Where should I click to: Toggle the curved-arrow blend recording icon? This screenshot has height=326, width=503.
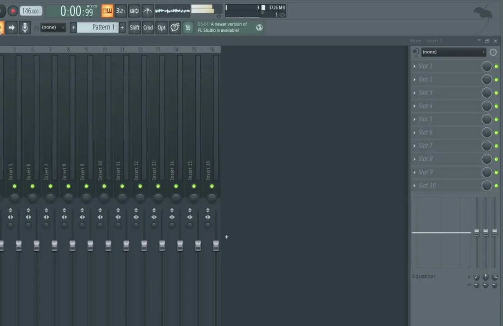click(148, 11)
